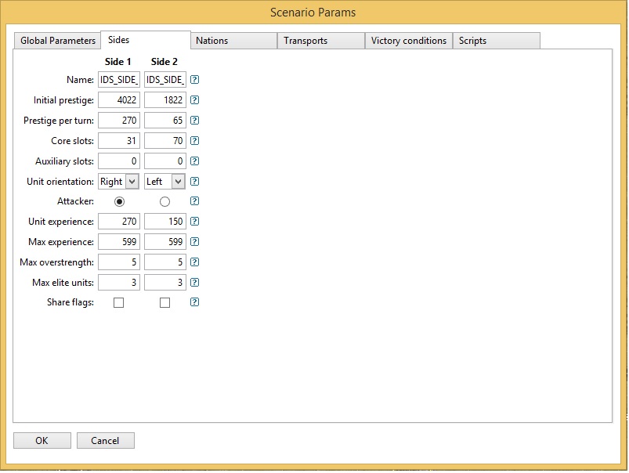Edit Side 2 Core slots 70
The height and width of the screenshot is (473, 629).
click(x=165, y=141)
